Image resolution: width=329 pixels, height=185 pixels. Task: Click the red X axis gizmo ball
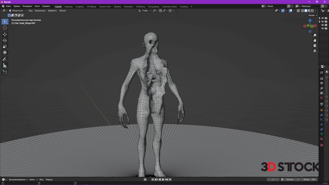click(x=315, y=26)
